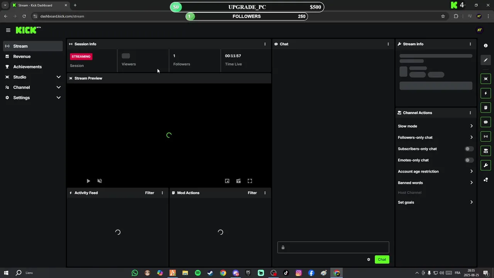
Task: Click the system volume tray icon
Action: tap(442, 273)
